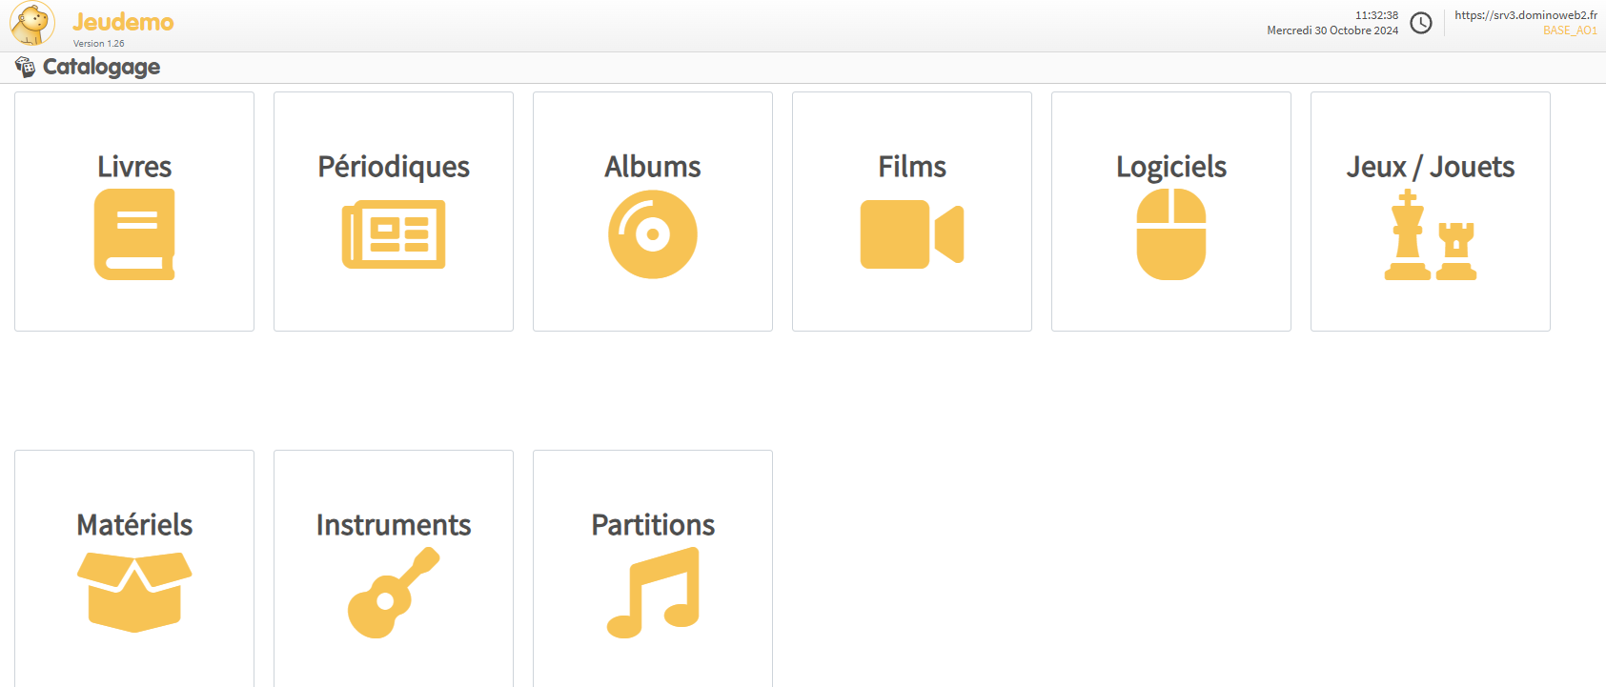The image size is (1606, 687).
Task: Select the Albums disc icon
Action: click(x=653, y=234)
